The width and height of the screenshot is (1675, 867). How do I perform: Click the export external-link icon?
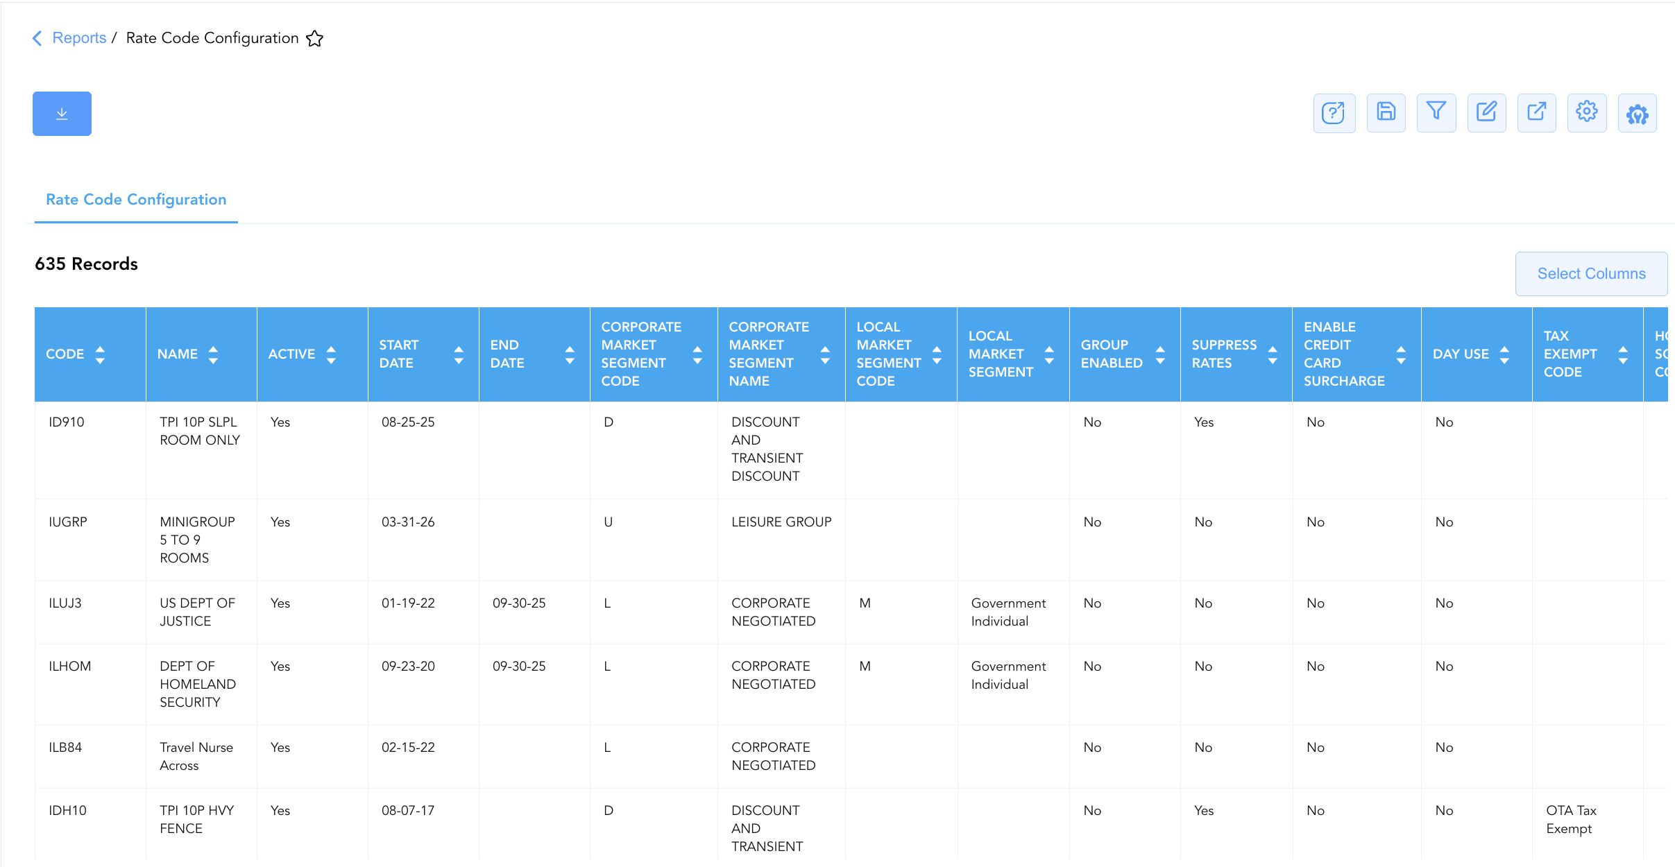click(x=1536, y=113)
